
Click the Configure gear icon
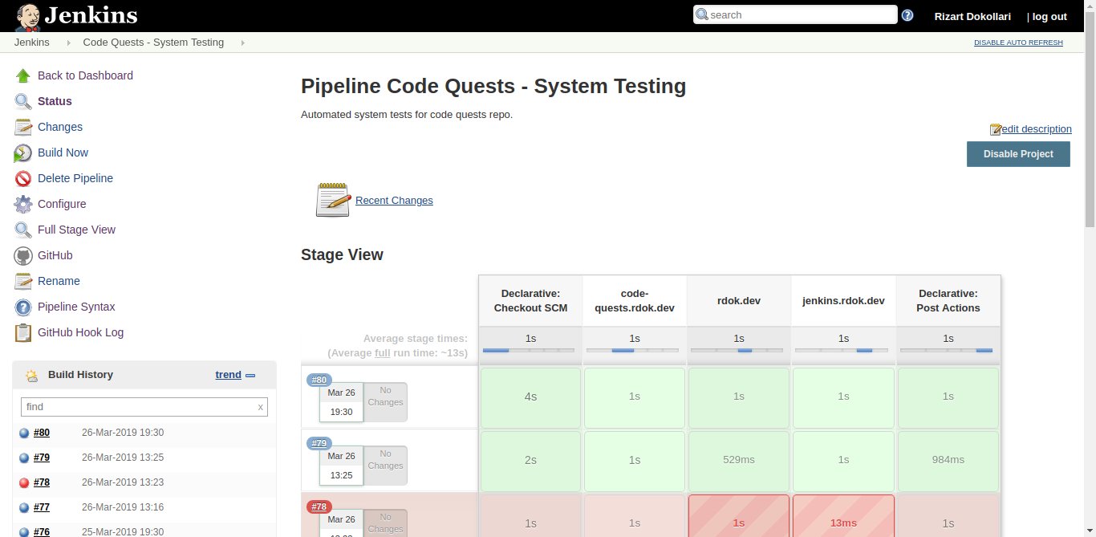pos(23,204)
